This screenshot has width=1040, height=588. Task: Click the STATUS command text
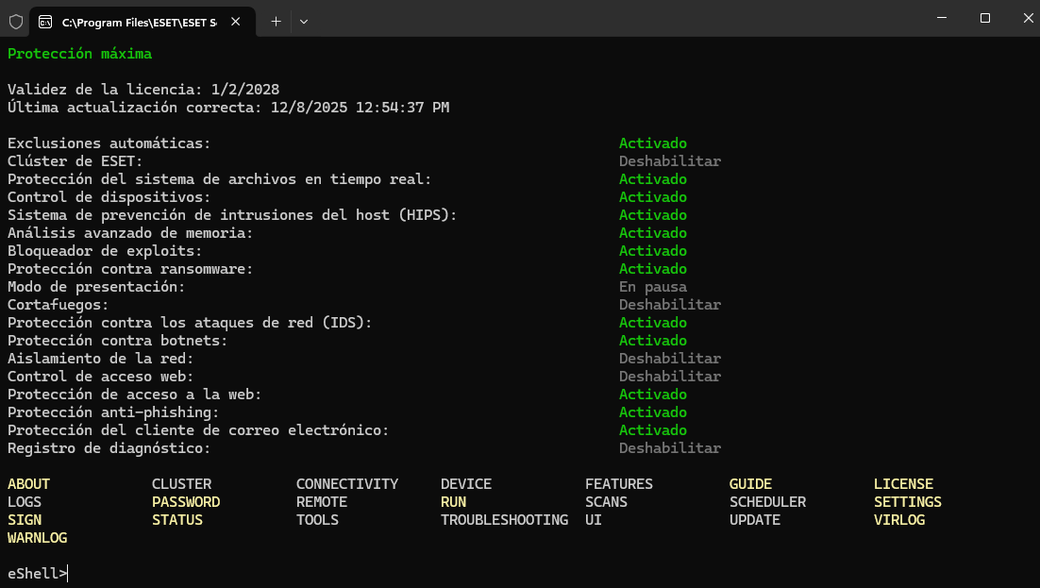(x=177, y=520)
